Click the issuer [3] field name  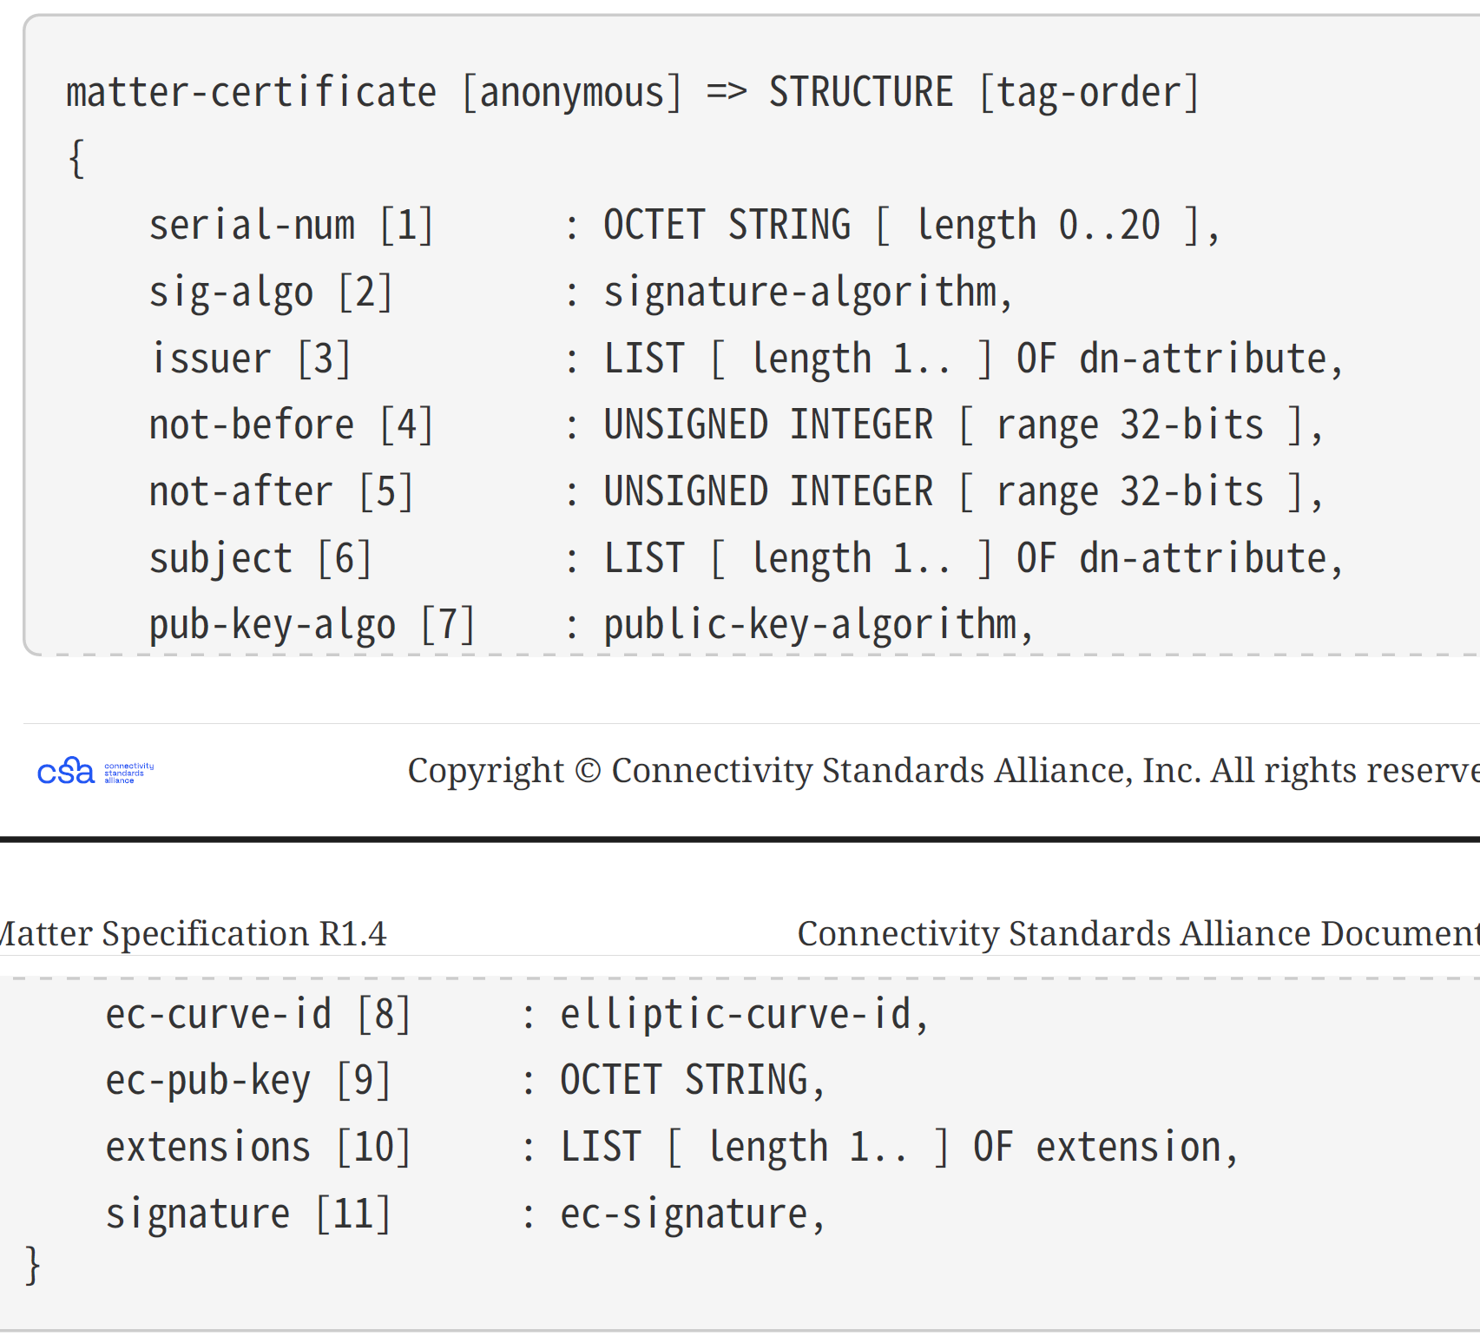251,359
